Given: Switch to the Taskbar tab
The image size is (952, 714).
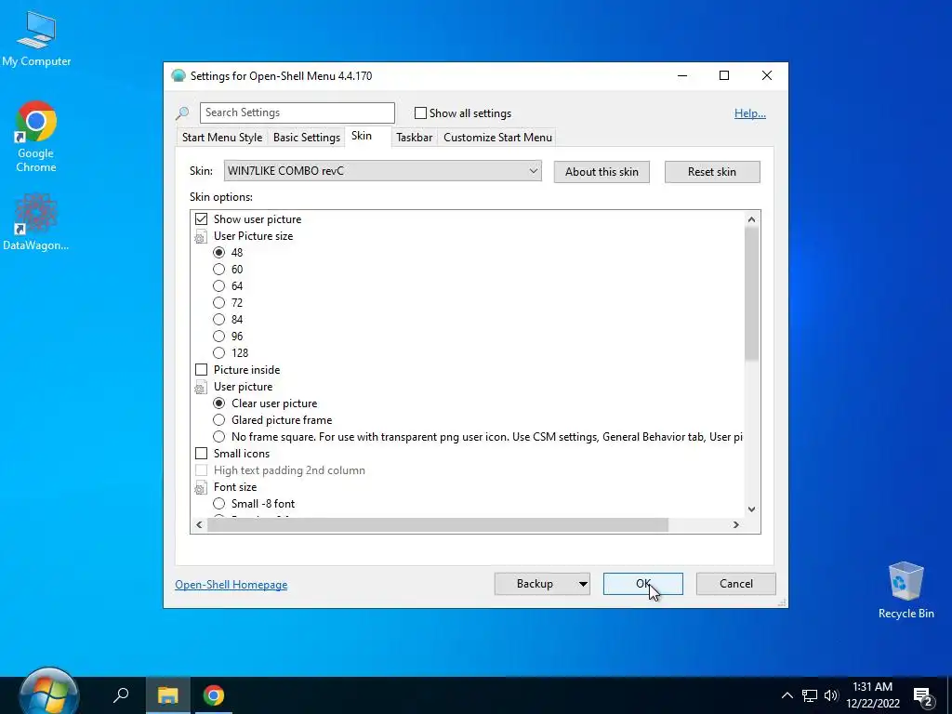Looking at the screenshot, I should (414, 138).
